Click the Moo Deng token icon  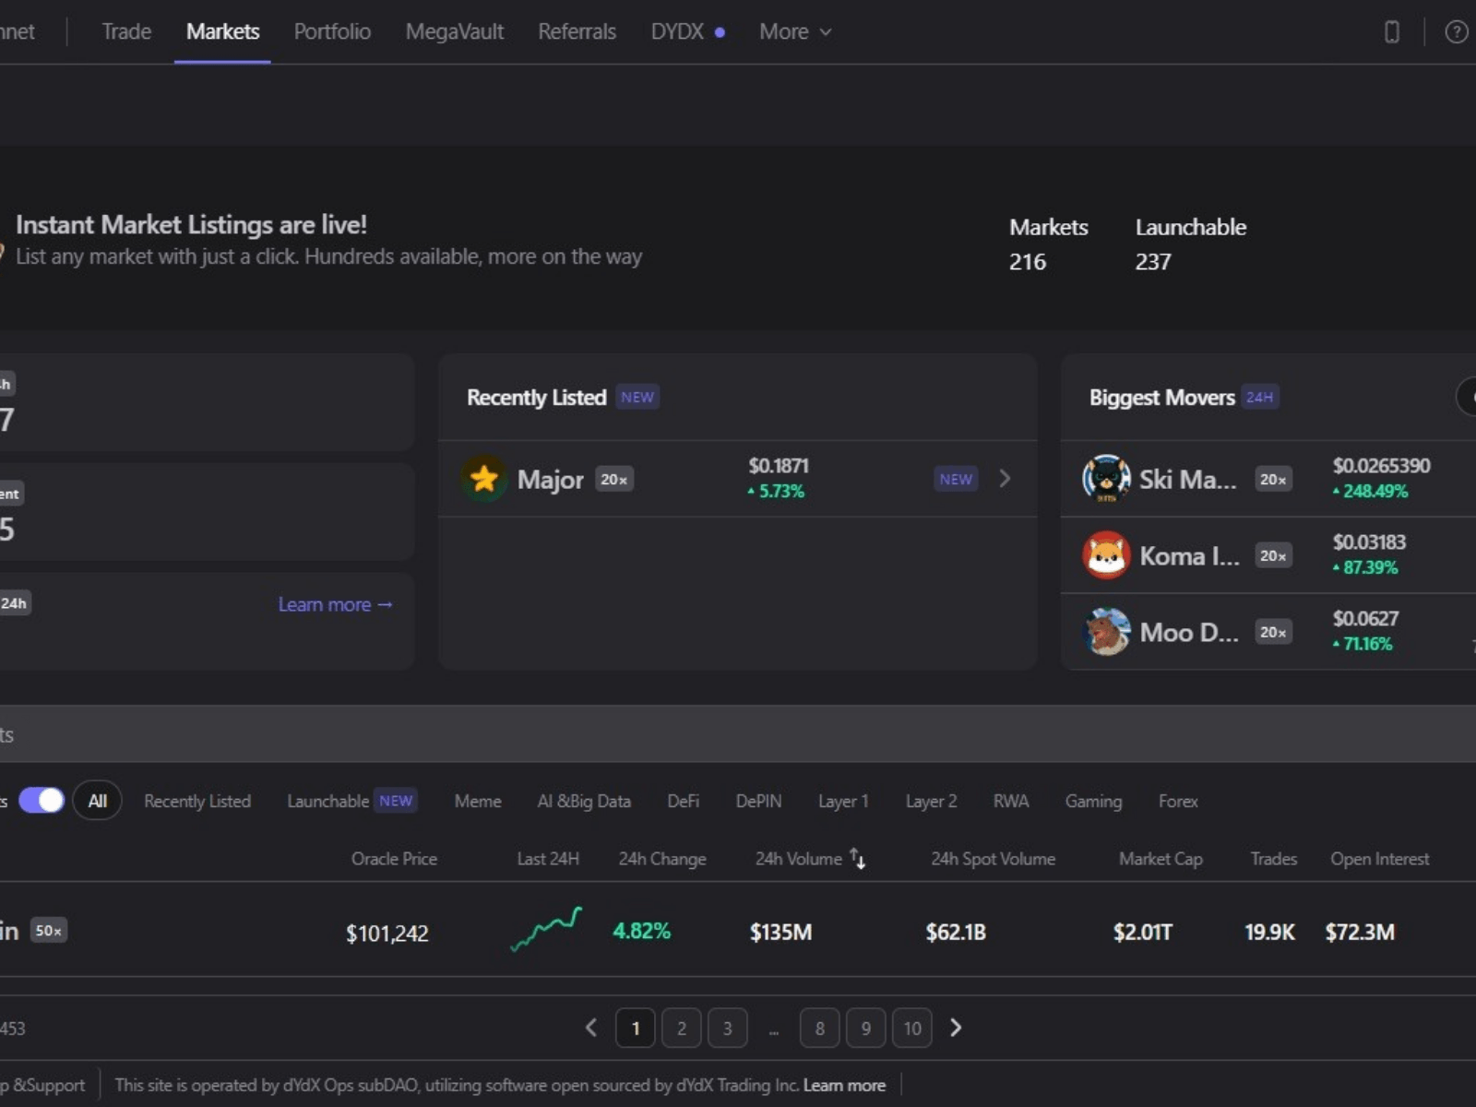click(1106, 631)
